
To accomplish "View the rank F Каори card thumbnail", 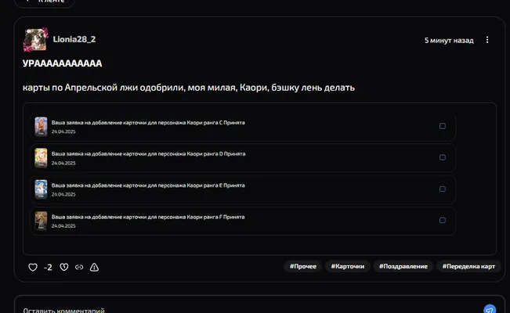I will coord(41,221).
